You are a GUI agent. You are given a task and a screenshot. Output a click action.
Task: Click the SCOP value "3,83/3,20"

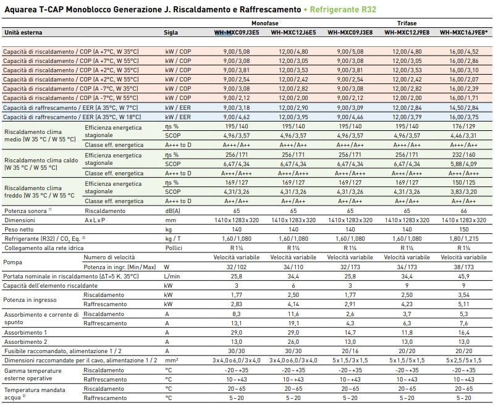463,192
